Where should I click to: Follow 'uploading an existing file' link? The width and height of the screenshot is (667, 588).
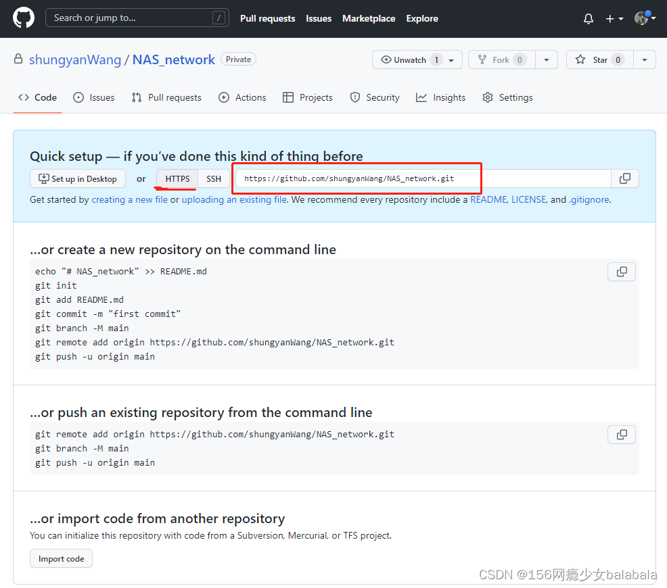[x=234, y=199]
